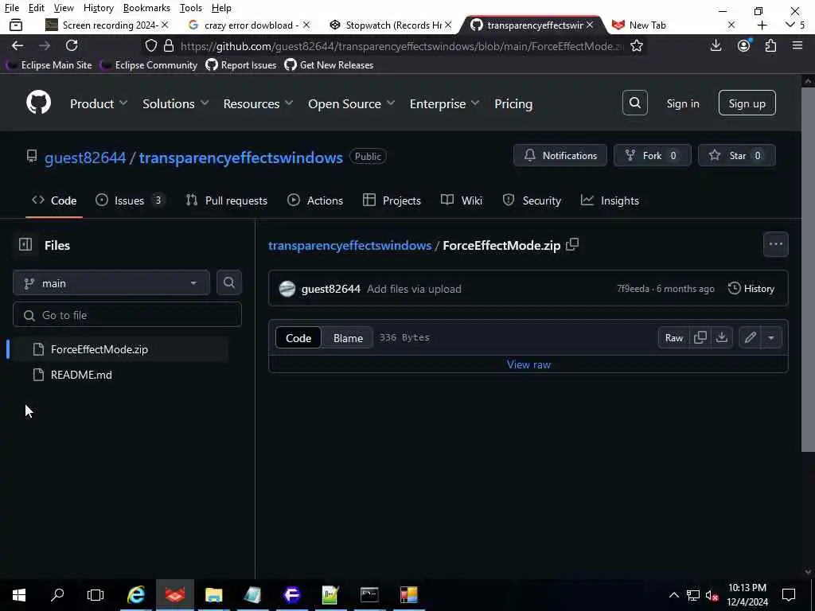Image resolution: width=815 pixels, height=611 pixels.
Task: Expand the Enterprise menu
Action: point(444,103)
